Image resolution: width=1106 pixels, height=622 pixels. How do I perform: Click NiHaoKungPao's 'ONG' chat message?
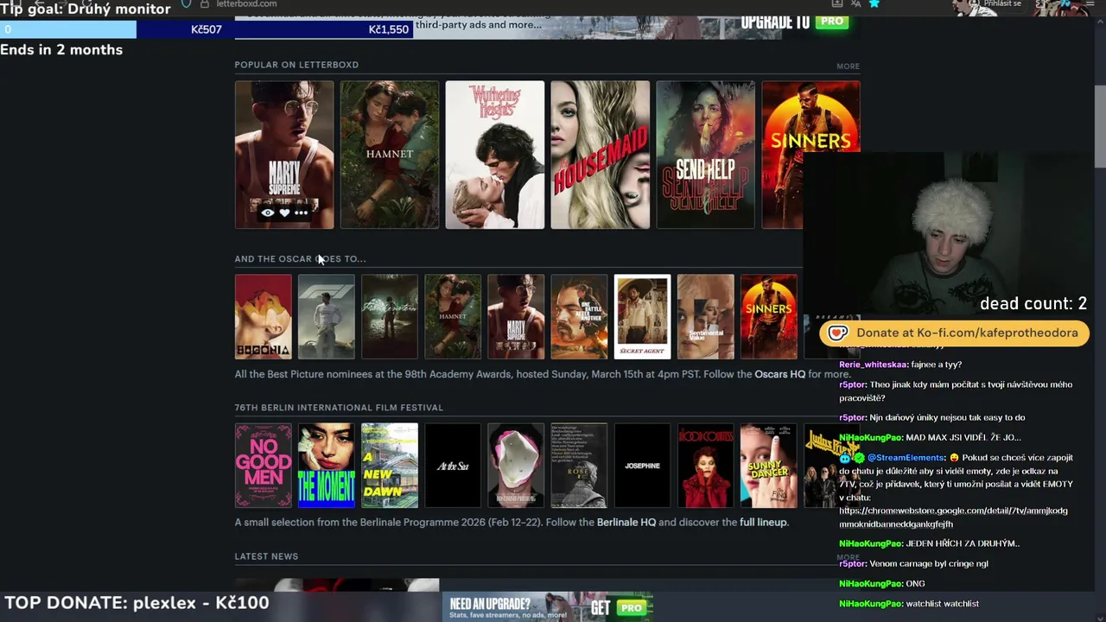(915, 584)
